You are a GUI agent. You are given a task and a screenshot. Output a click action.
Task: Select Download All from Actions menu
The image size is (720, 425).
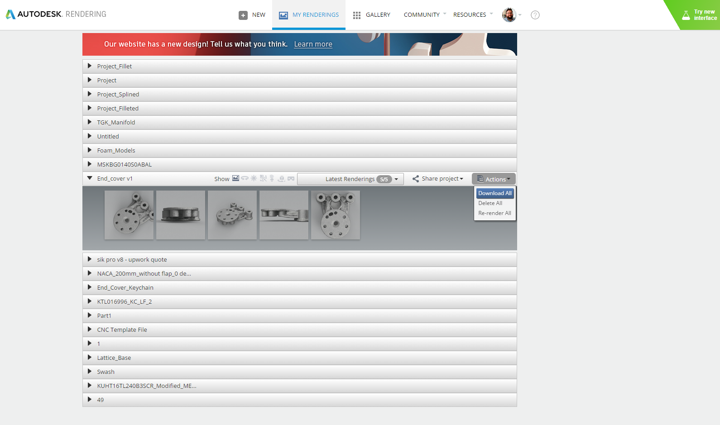point(495,193)
